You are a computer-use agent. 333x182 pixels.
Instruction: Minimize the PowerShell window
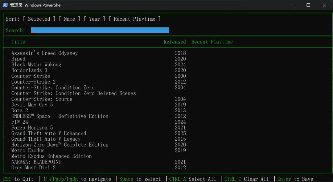(293, 5)
